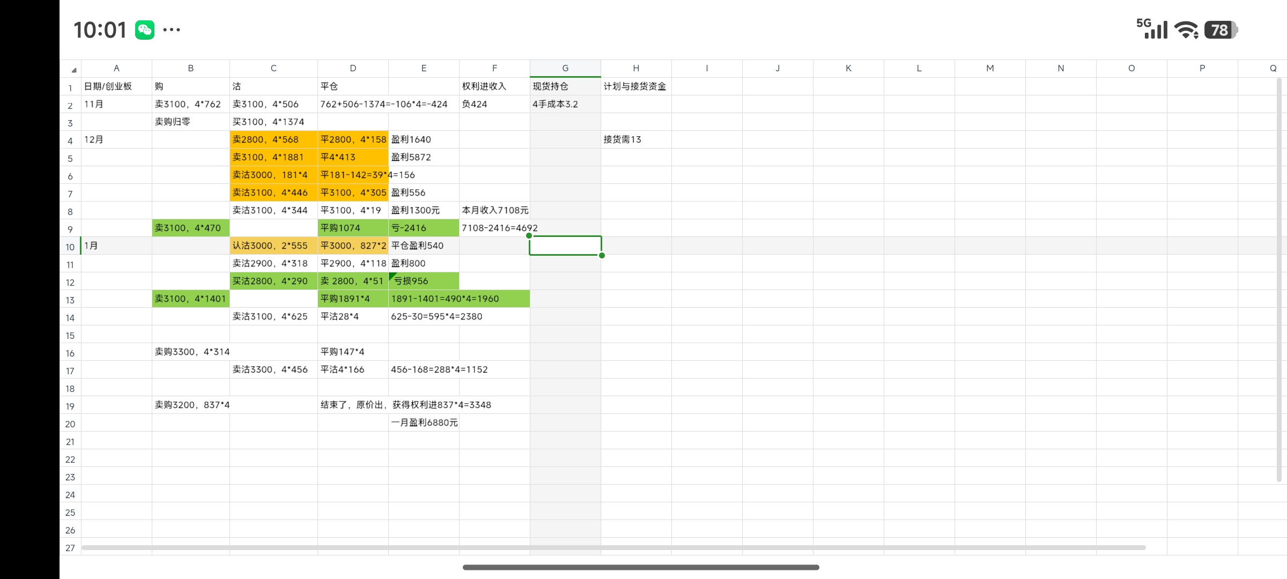Select column C header

(x=273, y=68)
